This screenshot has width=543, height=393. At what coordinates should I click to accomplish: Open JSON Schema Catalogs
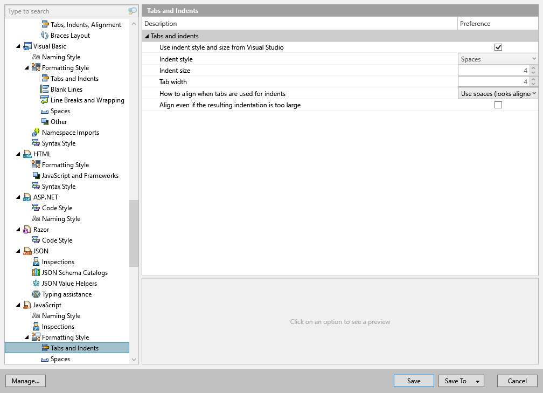tap(74, 272)
